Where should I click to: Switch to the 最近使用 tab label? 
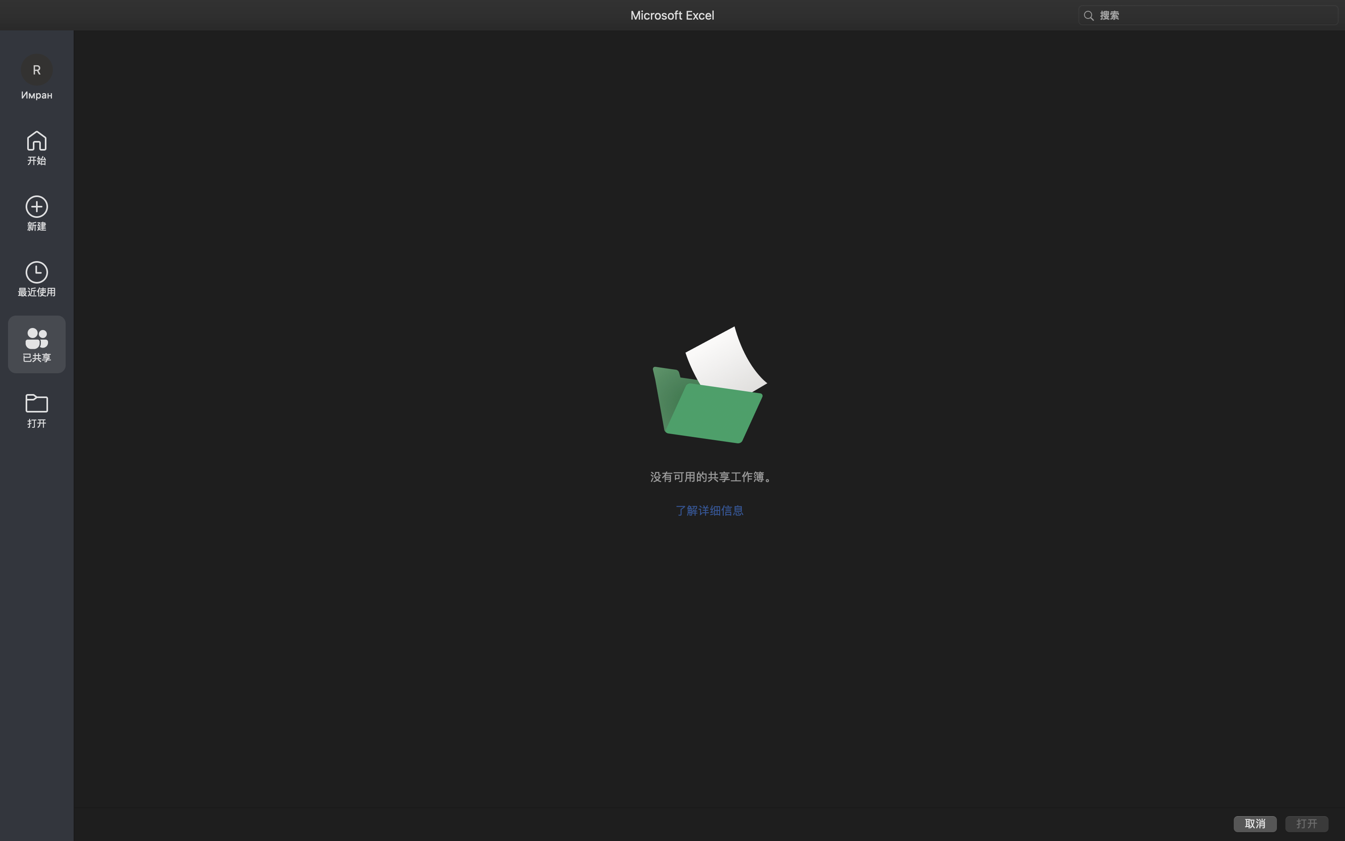pyautogui.click(x=37, y=292)
